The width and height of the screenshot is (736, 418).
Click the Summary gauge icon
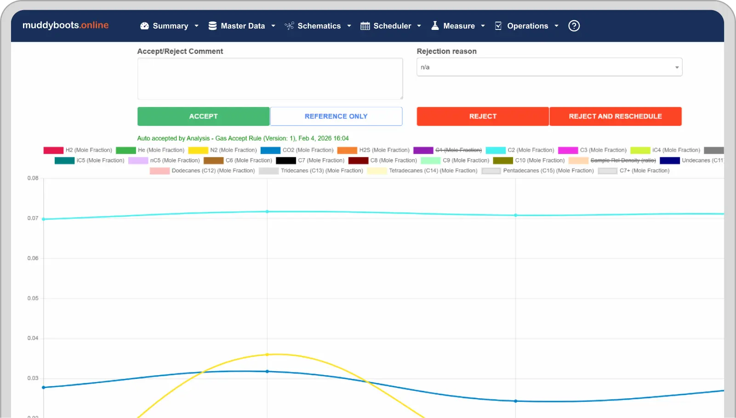pyautogui.click(x=144, y=26)
